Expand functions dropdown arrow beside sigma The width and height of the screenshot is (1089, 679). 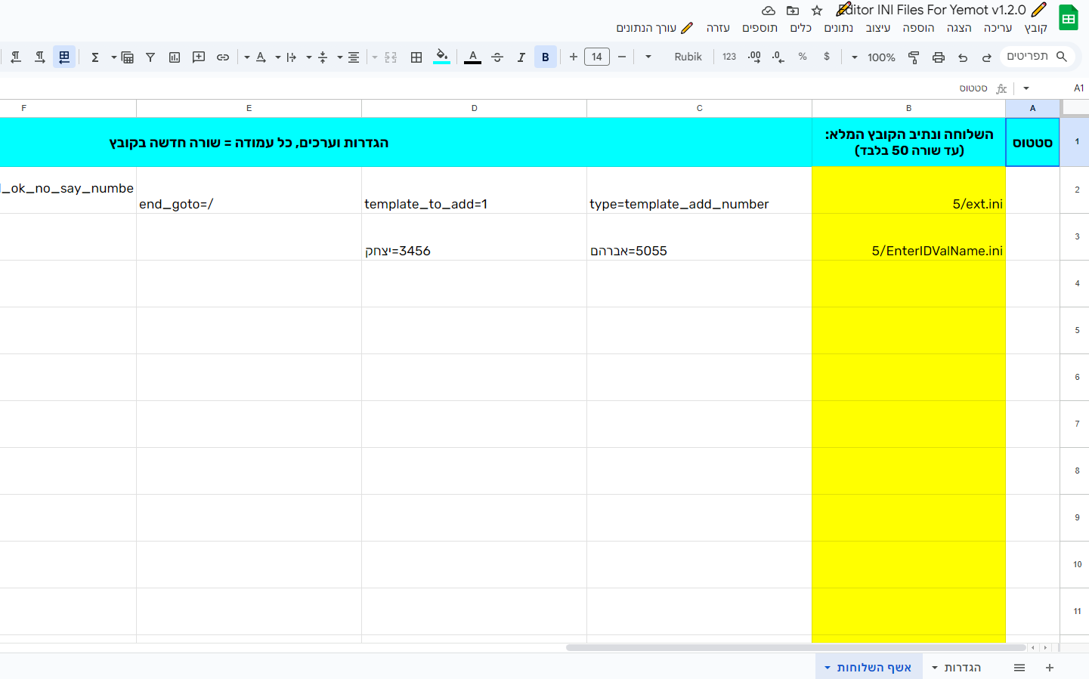point(114,57)
